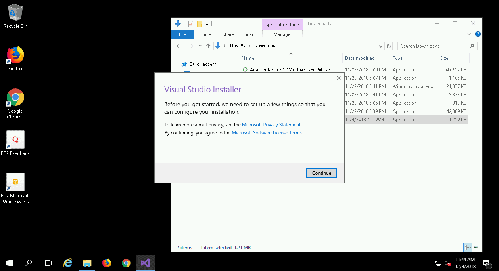This screenshot has width=499, height=271.
Task: Click the Properties icon in quick access toolbar
Action: coord(190,24)
